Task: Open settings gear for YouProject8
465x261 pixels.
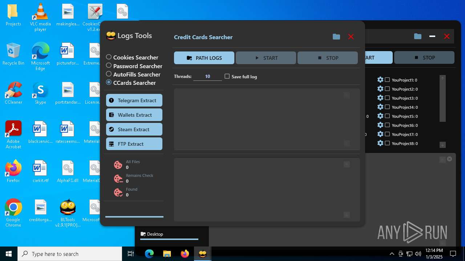Action: coord(380,143)
